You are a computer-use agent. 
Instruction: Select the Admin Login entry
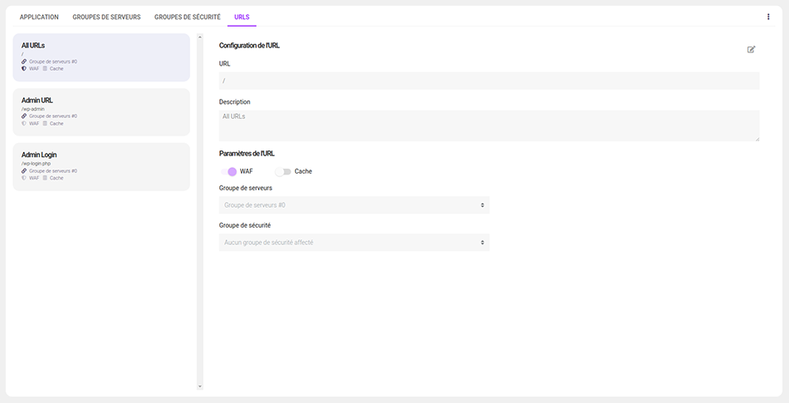[101, 166]
